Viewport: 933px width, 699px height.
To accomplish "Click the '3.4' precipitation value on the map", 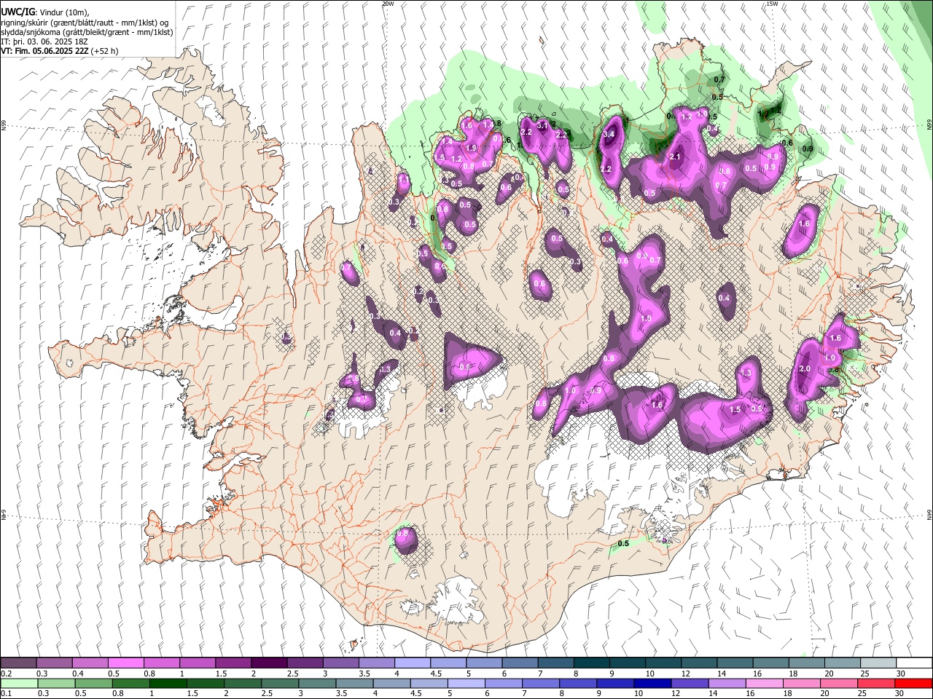I will (x=609, y=134).
